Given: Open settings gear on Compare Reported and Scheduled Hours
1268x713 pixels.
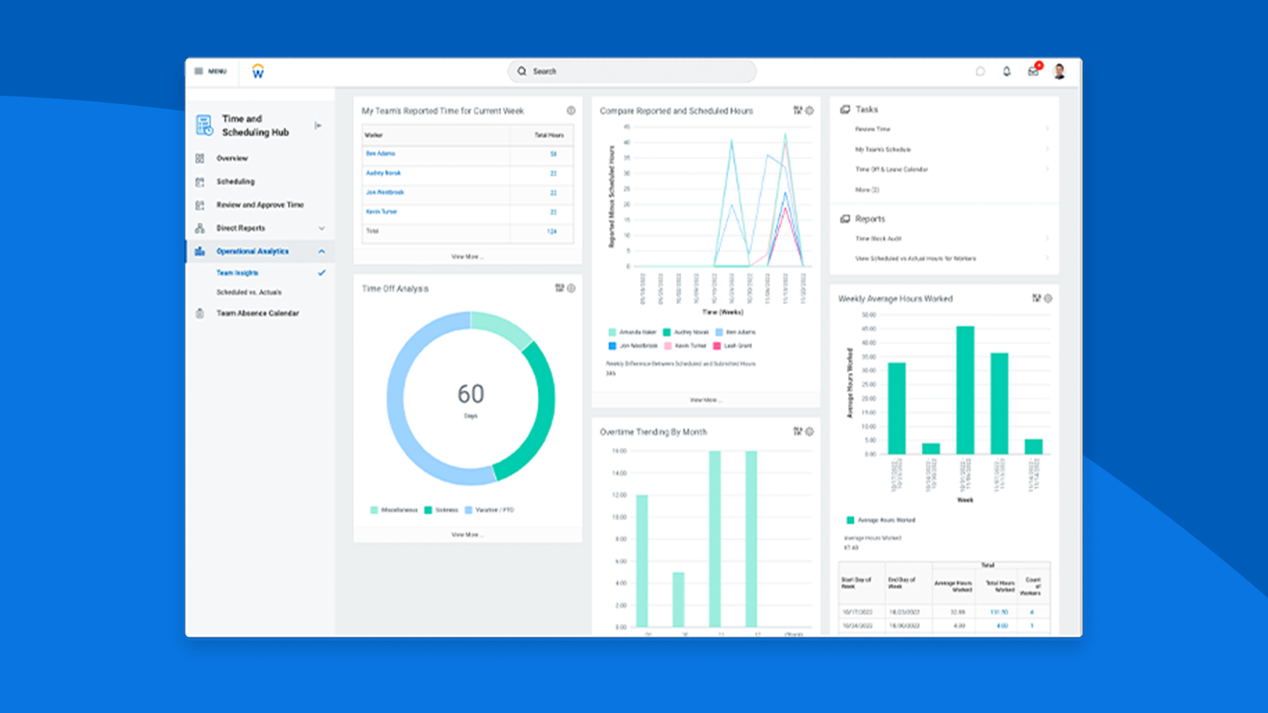Looking at the screenshot, I should (x=809, y=111).
